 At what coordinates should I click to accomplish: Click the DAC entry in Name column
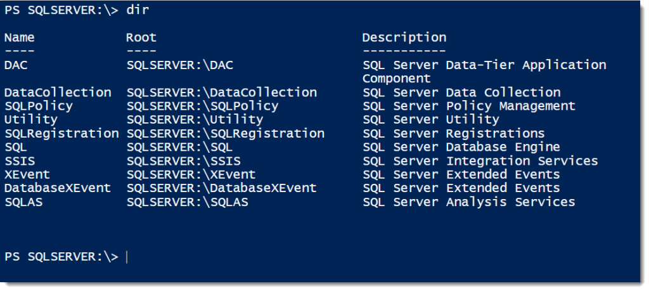coord(16,65)
